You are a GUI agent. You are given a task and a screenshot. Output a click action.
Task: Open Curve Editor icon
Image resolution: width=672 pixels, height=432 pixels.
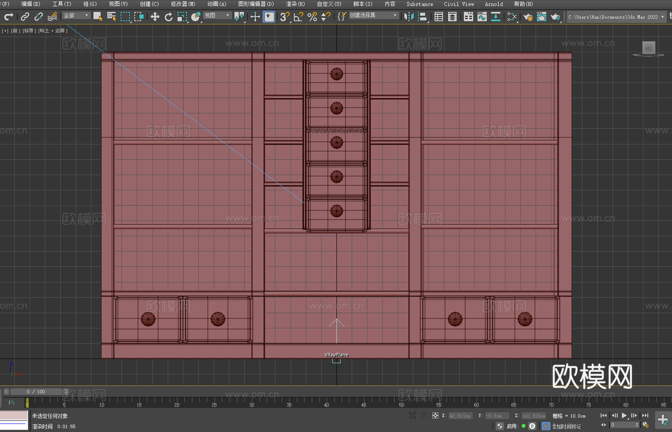click(x=482, y=17)
